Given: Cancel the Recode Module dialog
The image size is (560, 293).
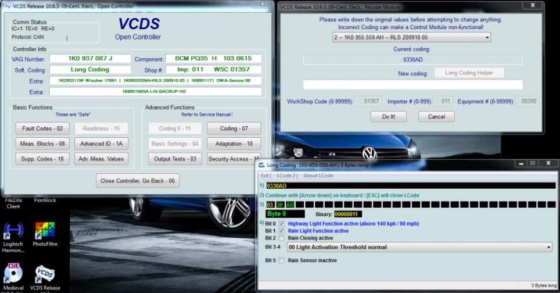Looking at the screenshot, I should 436,116.
